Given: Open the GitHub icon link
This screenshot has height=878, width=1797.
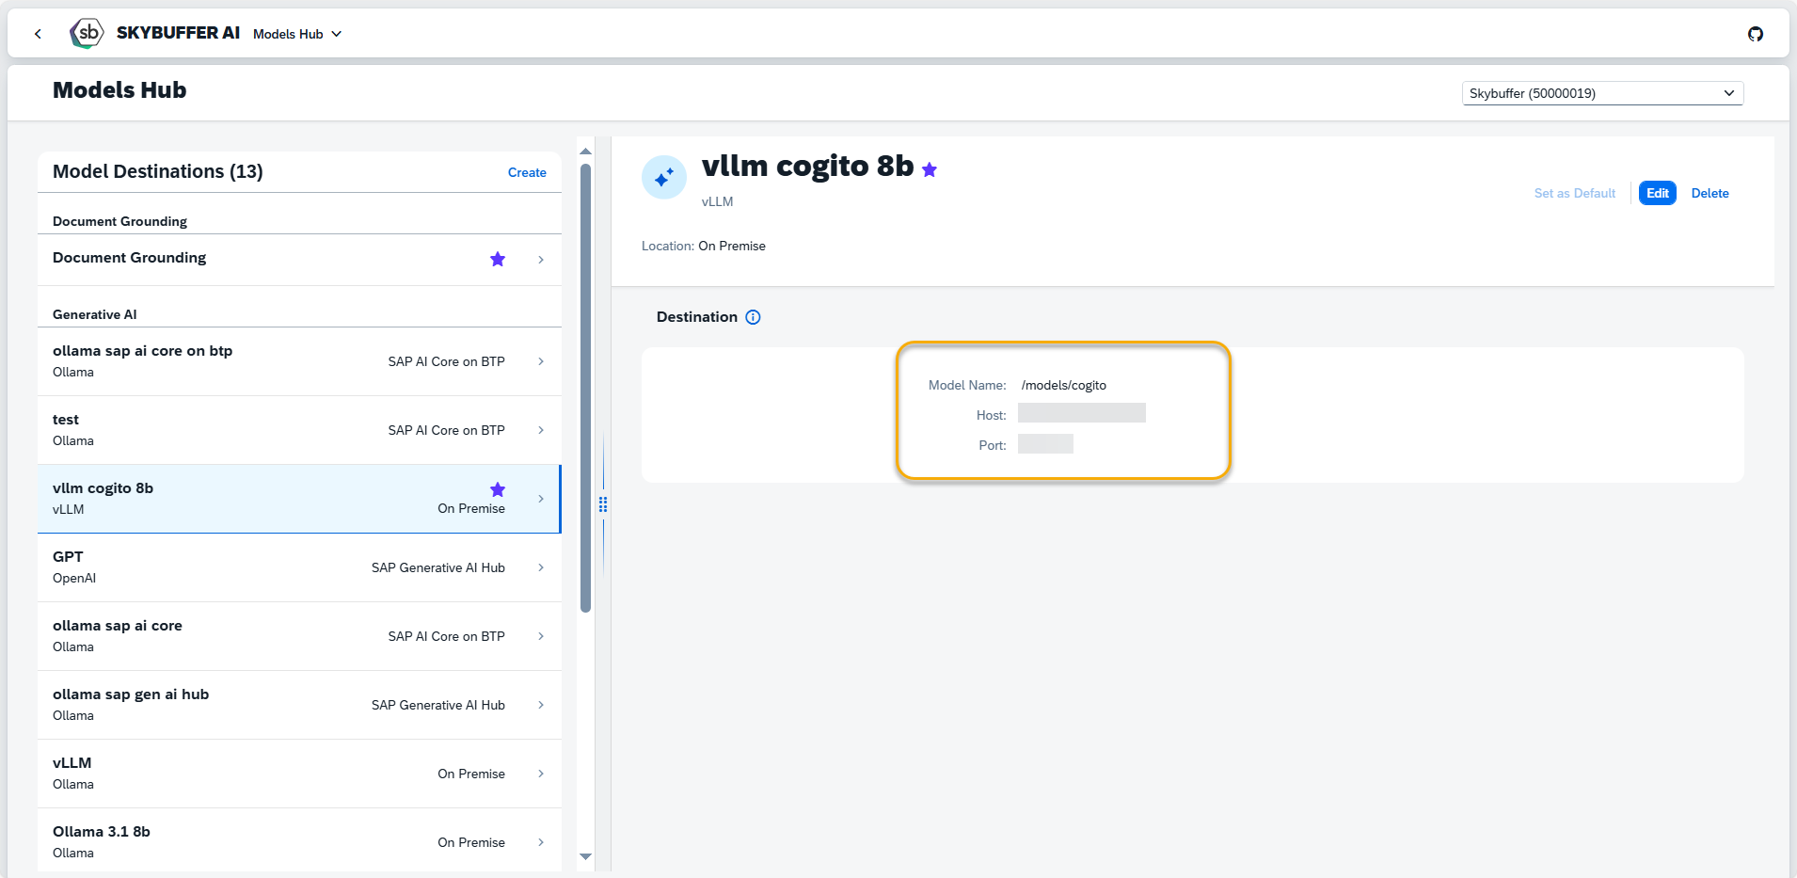Looking at the screenshot, I should click(x=1755, y=34).
